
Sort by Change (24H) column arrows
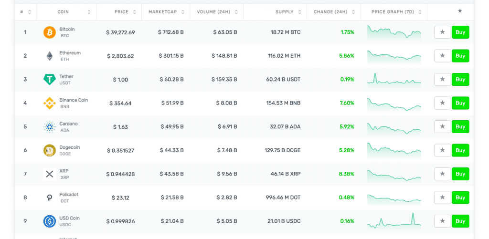pyautogui.click(x=353, y=12)
